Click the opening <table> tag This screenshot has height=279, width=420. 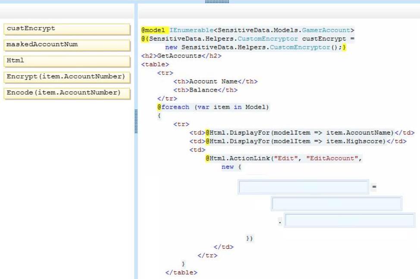pos(155,64)
